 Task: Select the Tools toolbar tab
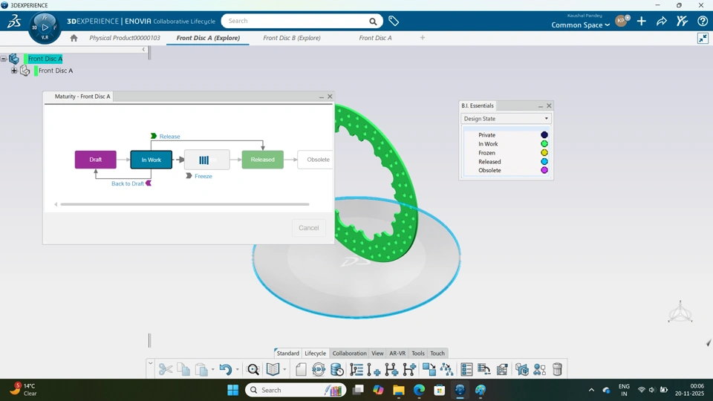[x=418, y=353]
